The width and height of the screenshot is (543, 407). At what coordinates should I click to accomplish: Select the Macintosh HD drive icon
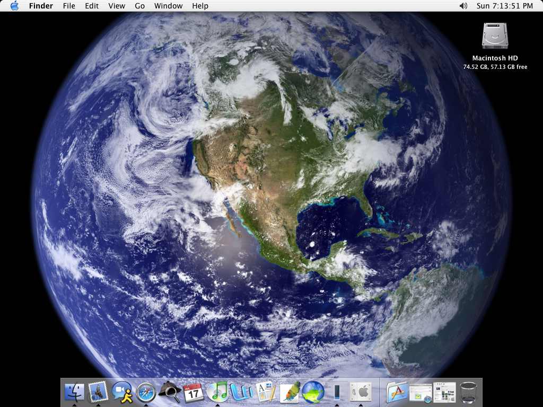(x=495, y=36)
